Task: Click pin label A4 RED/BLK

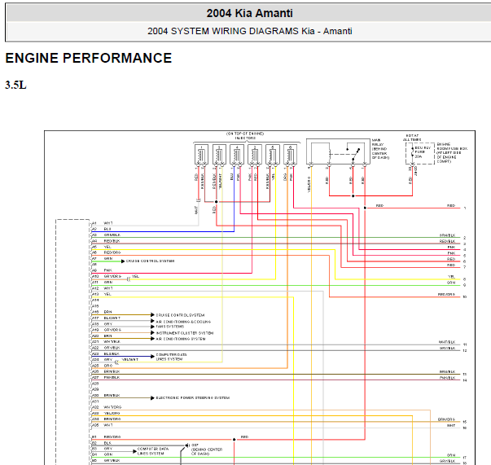Action: (106, 241)
